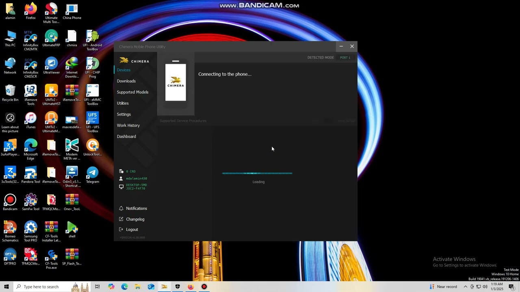Click the 0 CRD credits indicator
Screen dimensions: 520x292
point(127,172)
